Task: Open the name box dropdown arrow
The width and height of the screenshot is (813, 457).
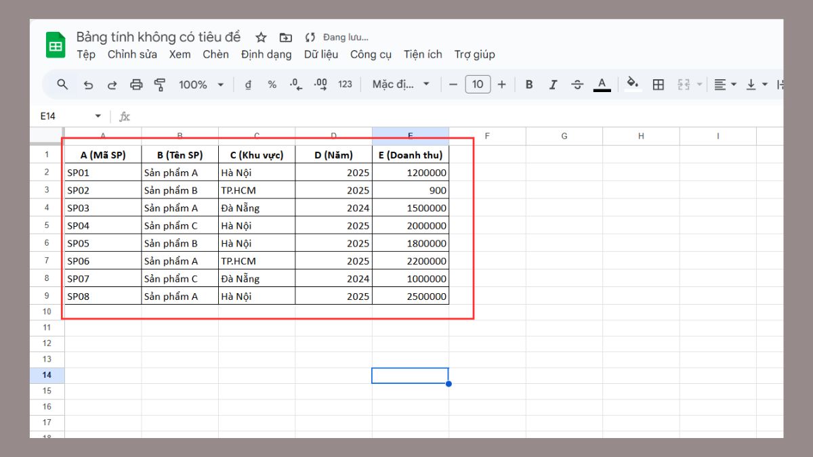Action: tap(98, 116)
